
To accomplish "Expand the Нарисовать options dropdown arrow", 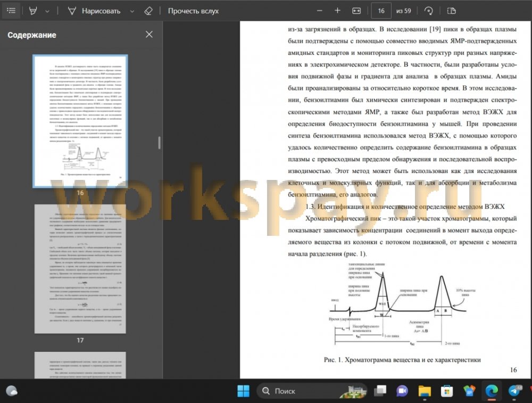I will [132, 11].
